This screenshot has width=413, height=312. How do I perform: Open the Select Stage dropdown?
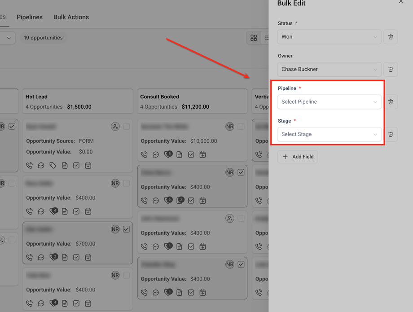click(329, 134)
